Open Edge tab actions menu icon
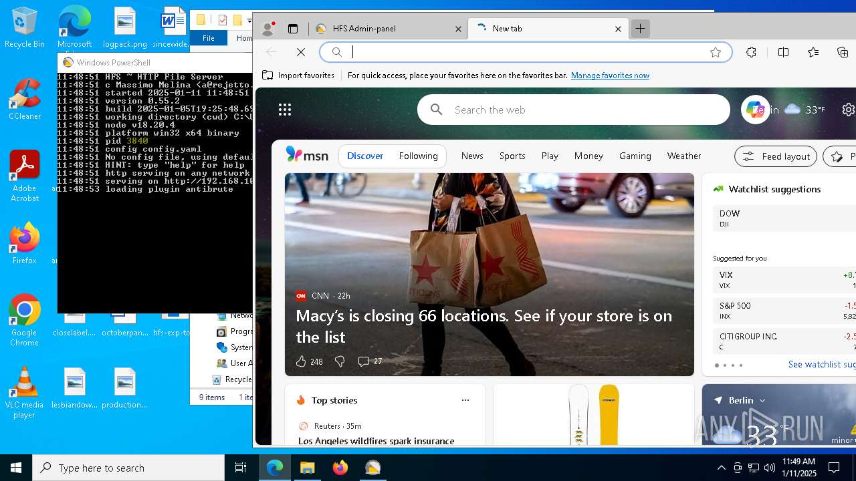 292,29
